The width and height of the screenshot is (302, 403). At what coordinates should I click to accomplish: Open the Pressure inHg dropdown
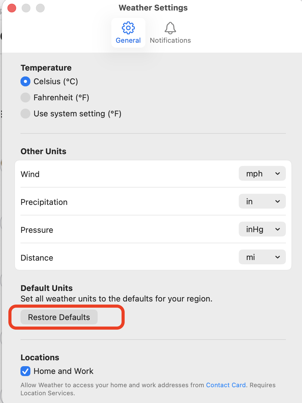tap(262, 229)
